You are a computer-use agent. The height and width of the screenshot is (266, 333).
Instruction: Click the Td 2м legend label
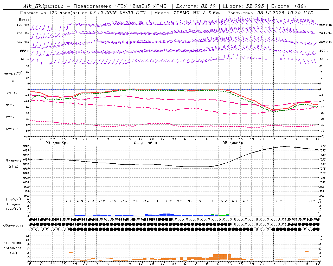[x=12, y=93]
